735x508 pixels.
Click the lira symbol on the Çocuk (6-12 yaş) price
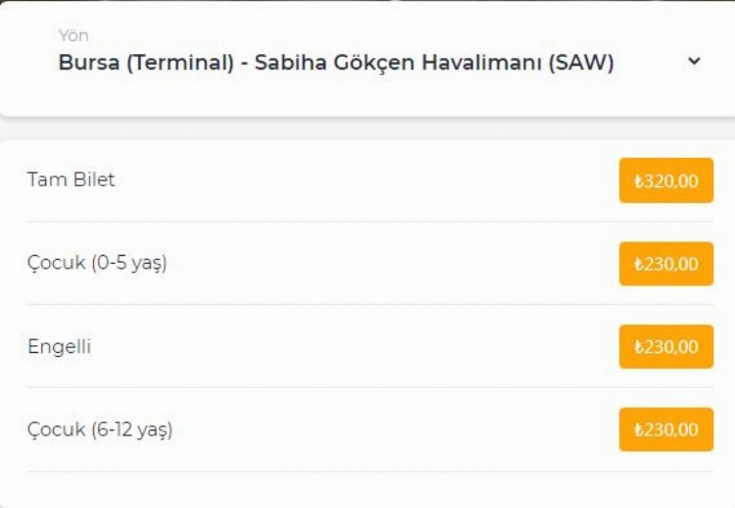pyautogui.click(x=638, y=431)
